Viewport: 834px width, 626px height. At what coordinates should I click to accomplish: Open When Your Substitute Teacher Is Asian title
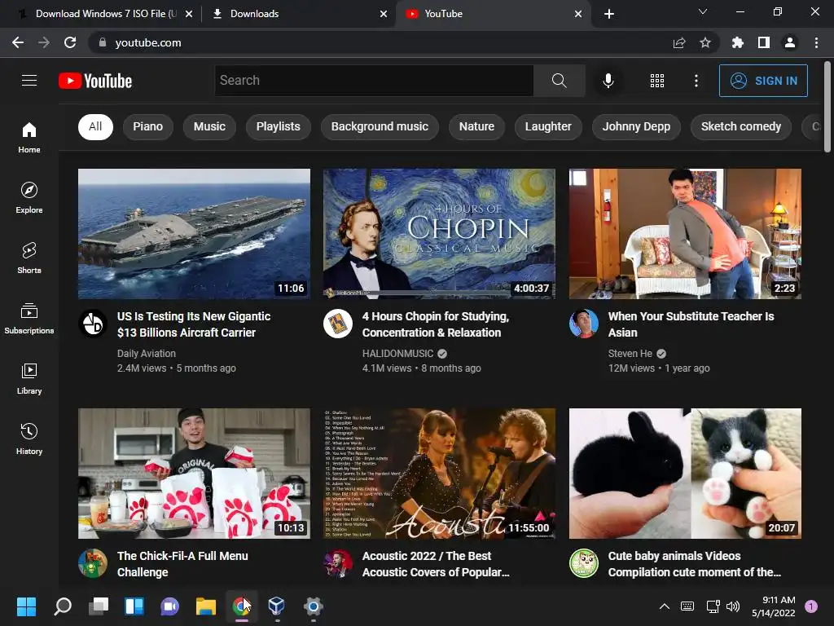[691, 324]
